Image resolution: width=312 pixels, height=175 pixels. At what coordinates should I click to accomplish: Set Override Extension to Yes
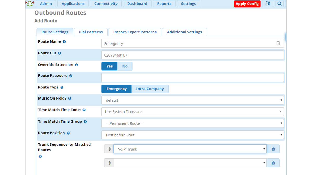click(109, 66)
